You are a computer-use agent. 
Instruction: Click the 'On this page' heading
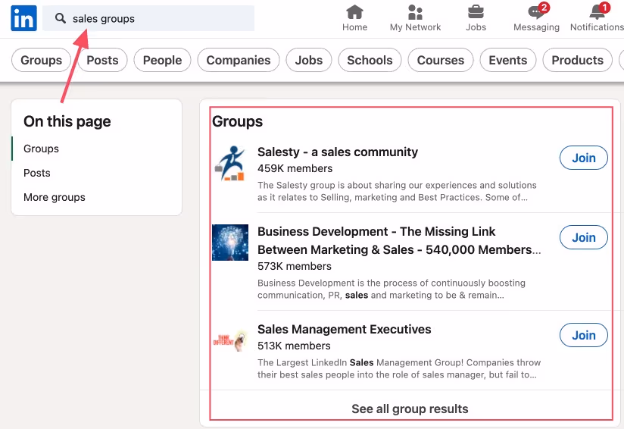click(x=67, y=121)
